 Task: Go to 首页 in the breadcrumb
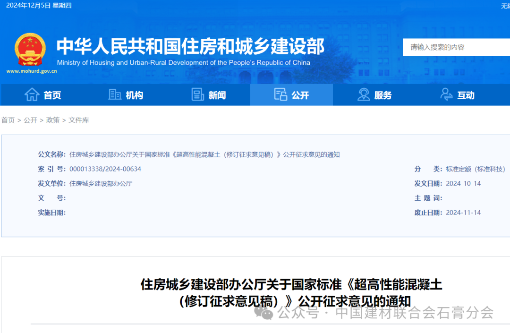click(x=8, y=120)
